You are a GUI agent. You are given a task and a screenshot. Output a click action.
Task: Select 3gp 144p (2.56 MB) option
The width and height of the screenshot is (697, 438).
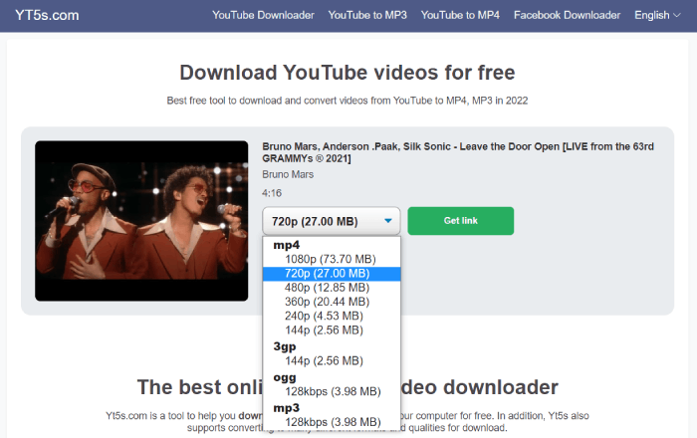pos(332,360)
